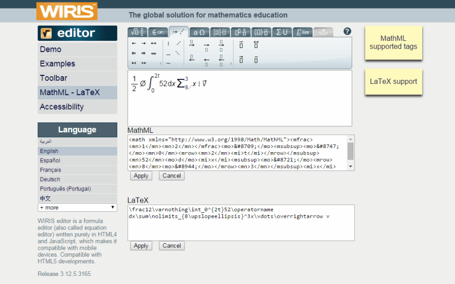The image size is (455, 284).
Task: Insert left-right arrow over element
Action: [256, 44]
